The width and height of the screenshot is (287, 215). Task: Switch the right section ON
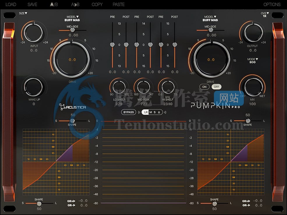point(205,87)
